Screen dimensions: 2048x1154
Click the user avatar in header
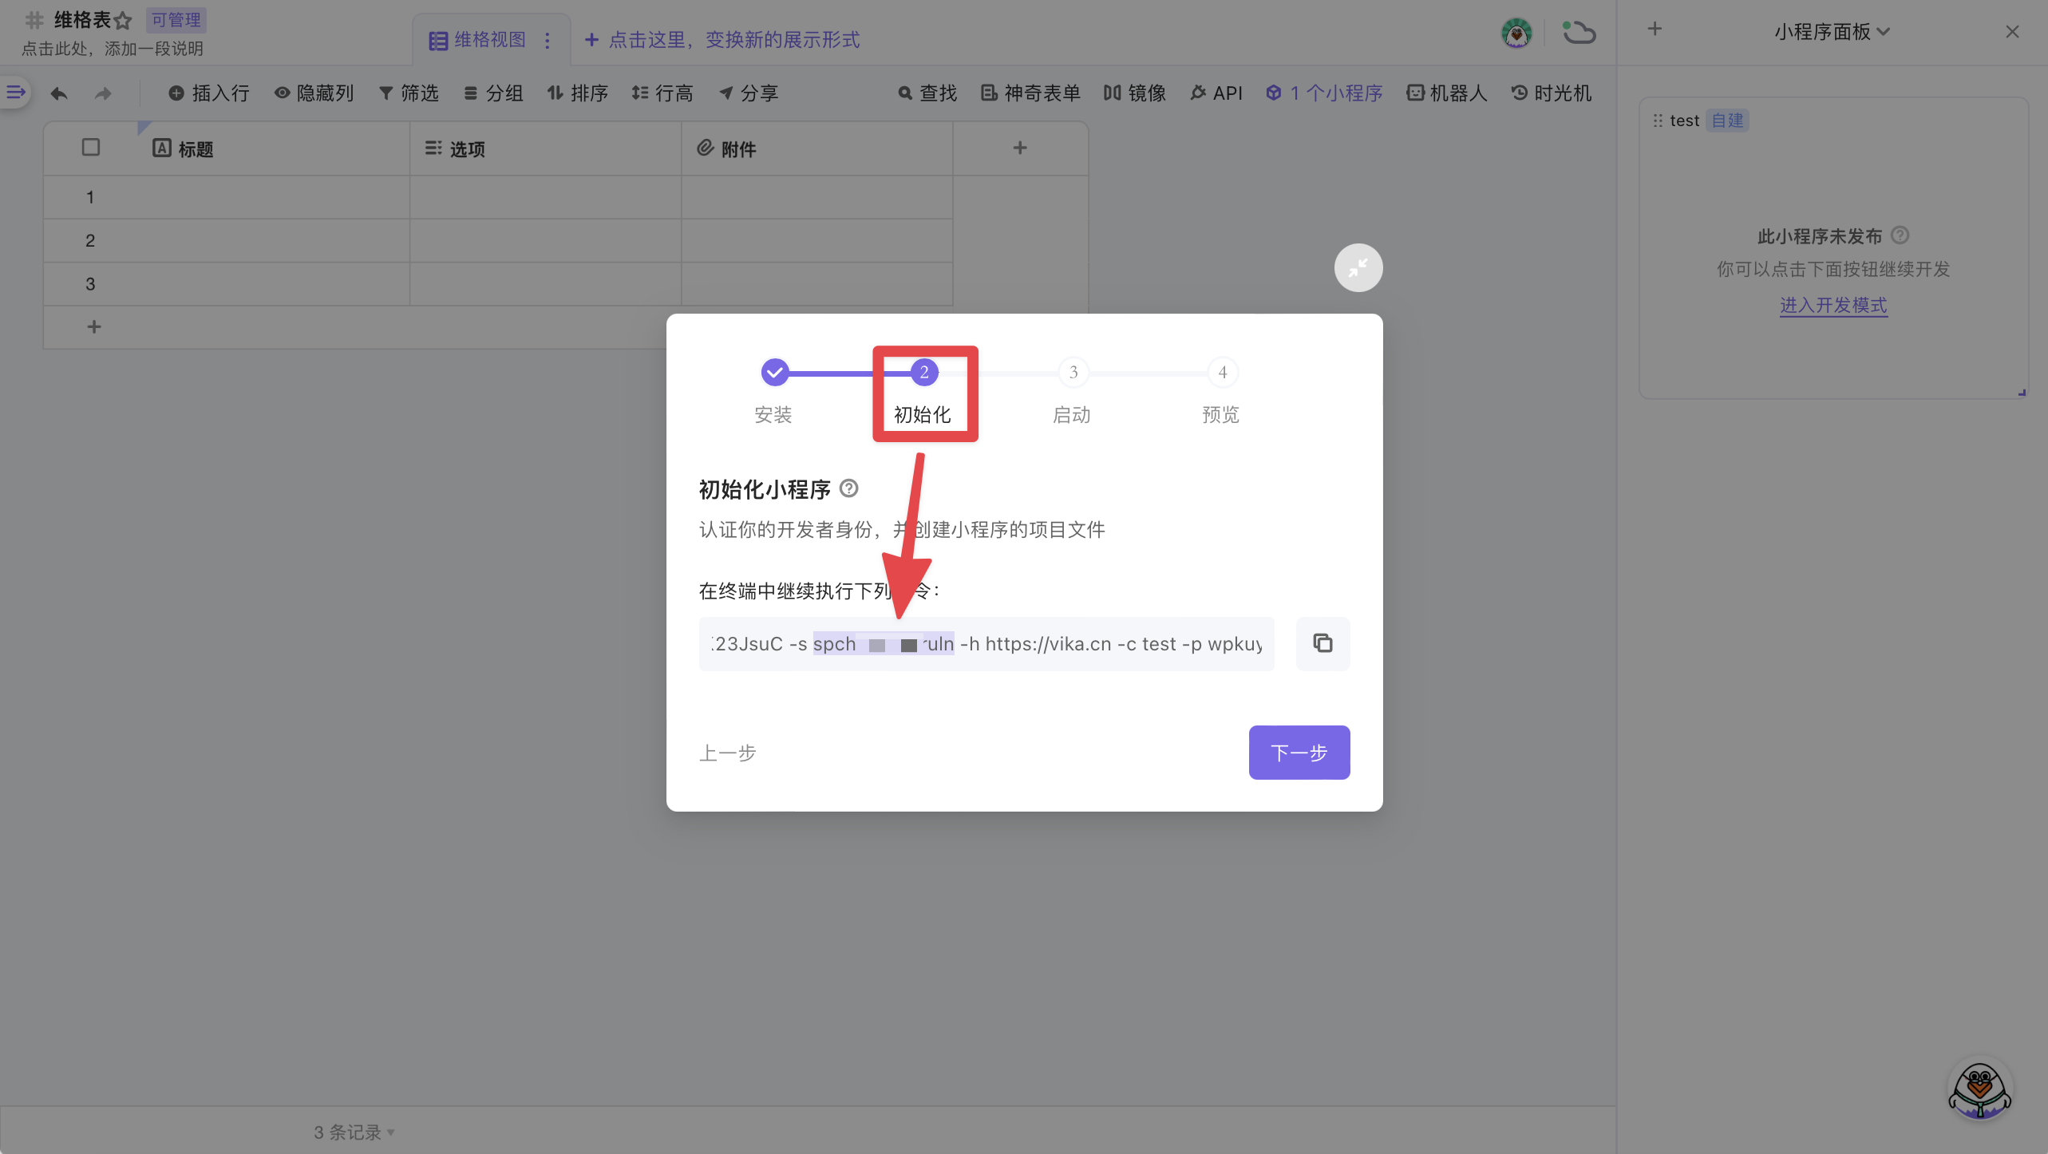coord(1516,33)
